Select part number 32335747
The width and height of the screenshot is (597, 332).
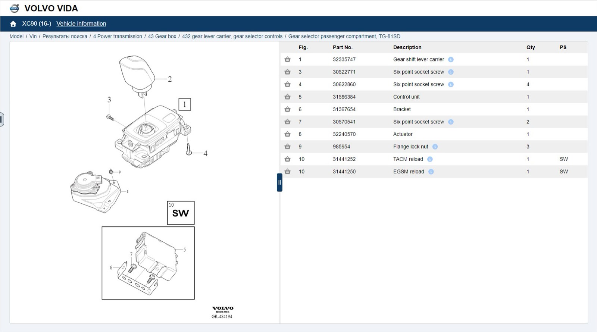pos(344,59)
